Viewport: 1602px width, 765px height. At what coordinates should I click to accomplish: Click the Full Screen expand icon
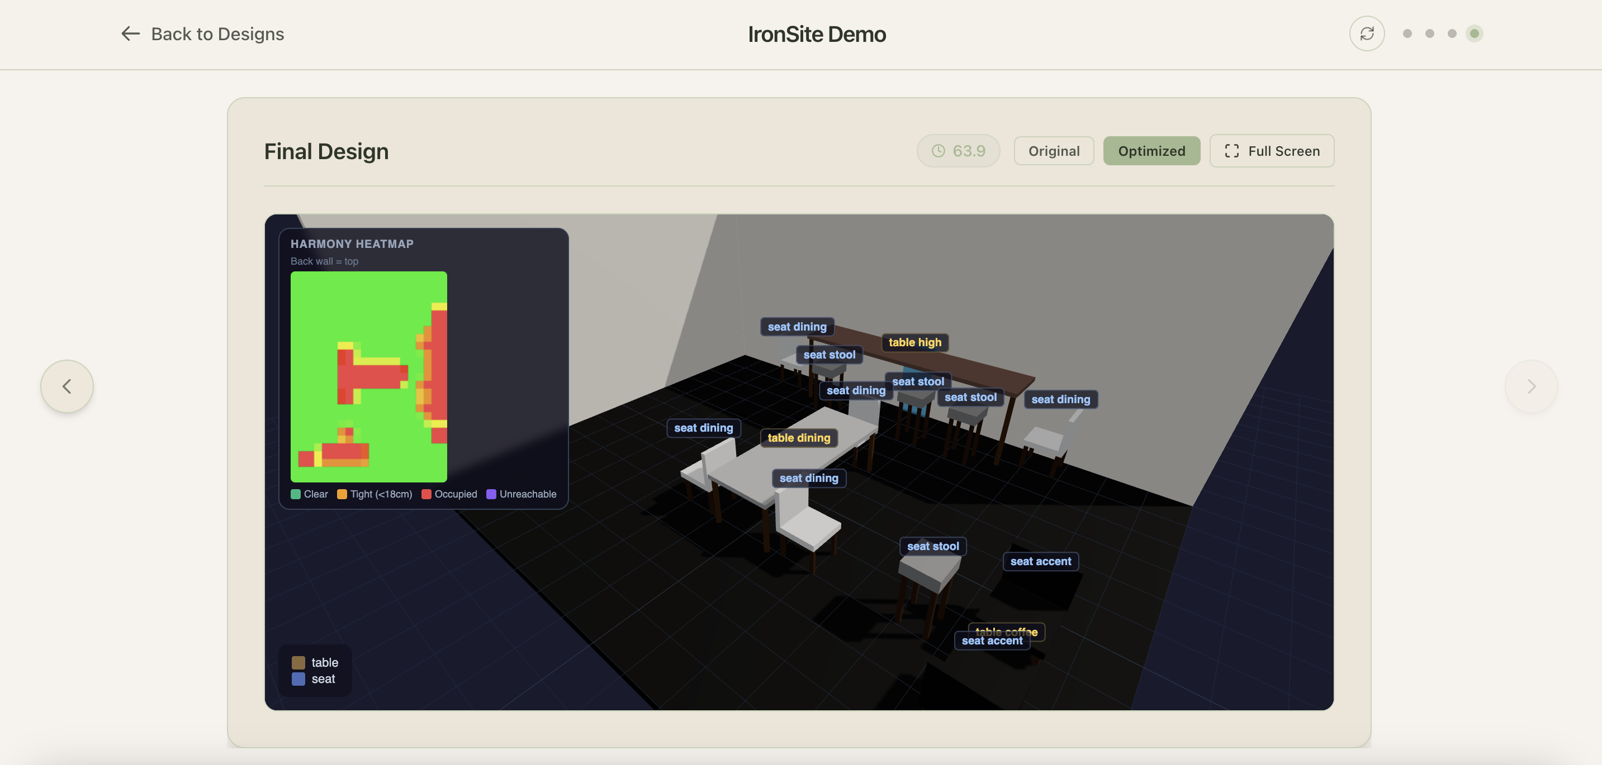[1231, 151]
